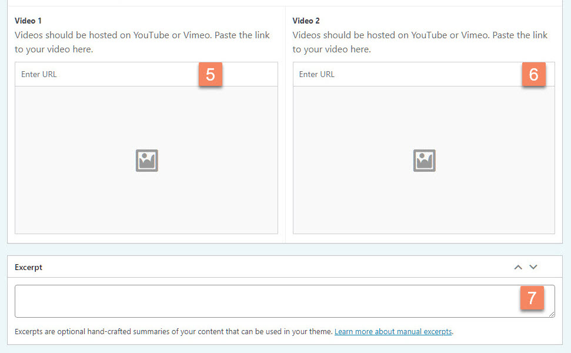Click the Video 2 hosting instructions text
The image size is (571, 353).
point(420,42)
